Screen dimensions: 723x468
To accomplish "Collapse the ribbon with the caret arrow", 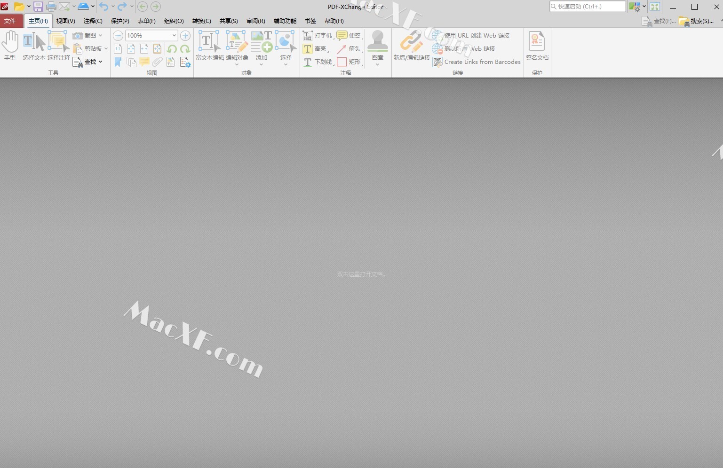I will coord(721,21).
